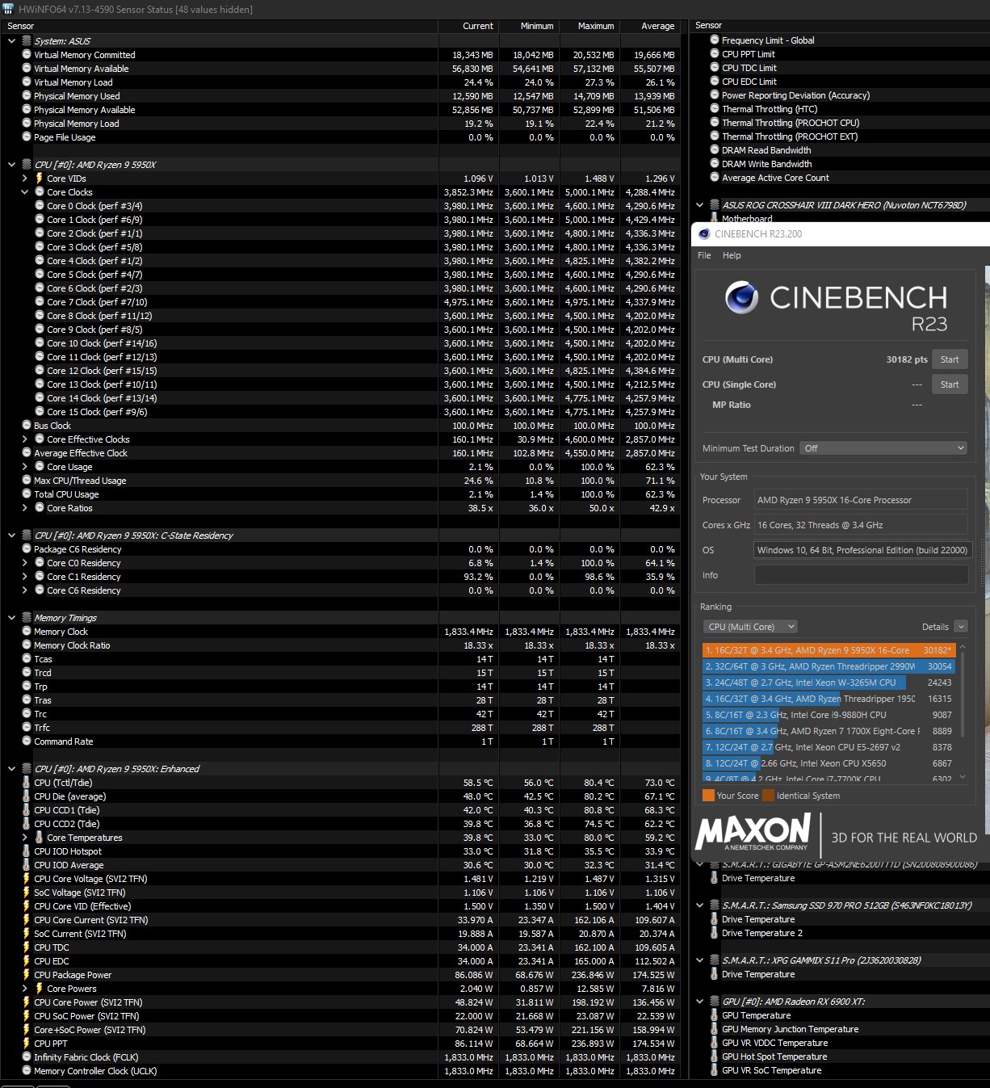Viewport: 990px width, 1088px height.
Task: Expand the Core Usage row
Action: (24, 467)
